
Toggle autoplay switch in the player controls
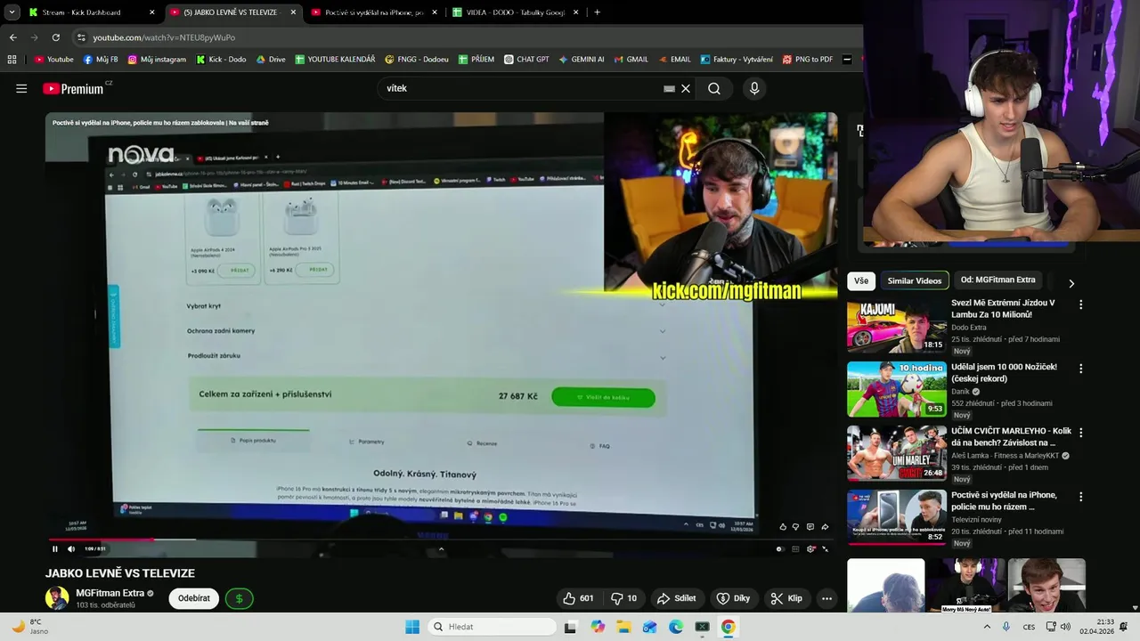pos(780,548)
